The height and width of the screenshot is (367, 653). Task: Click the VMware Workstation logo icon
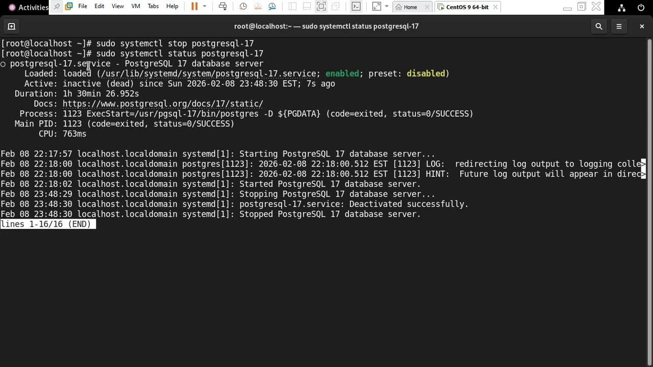point(68,7)
